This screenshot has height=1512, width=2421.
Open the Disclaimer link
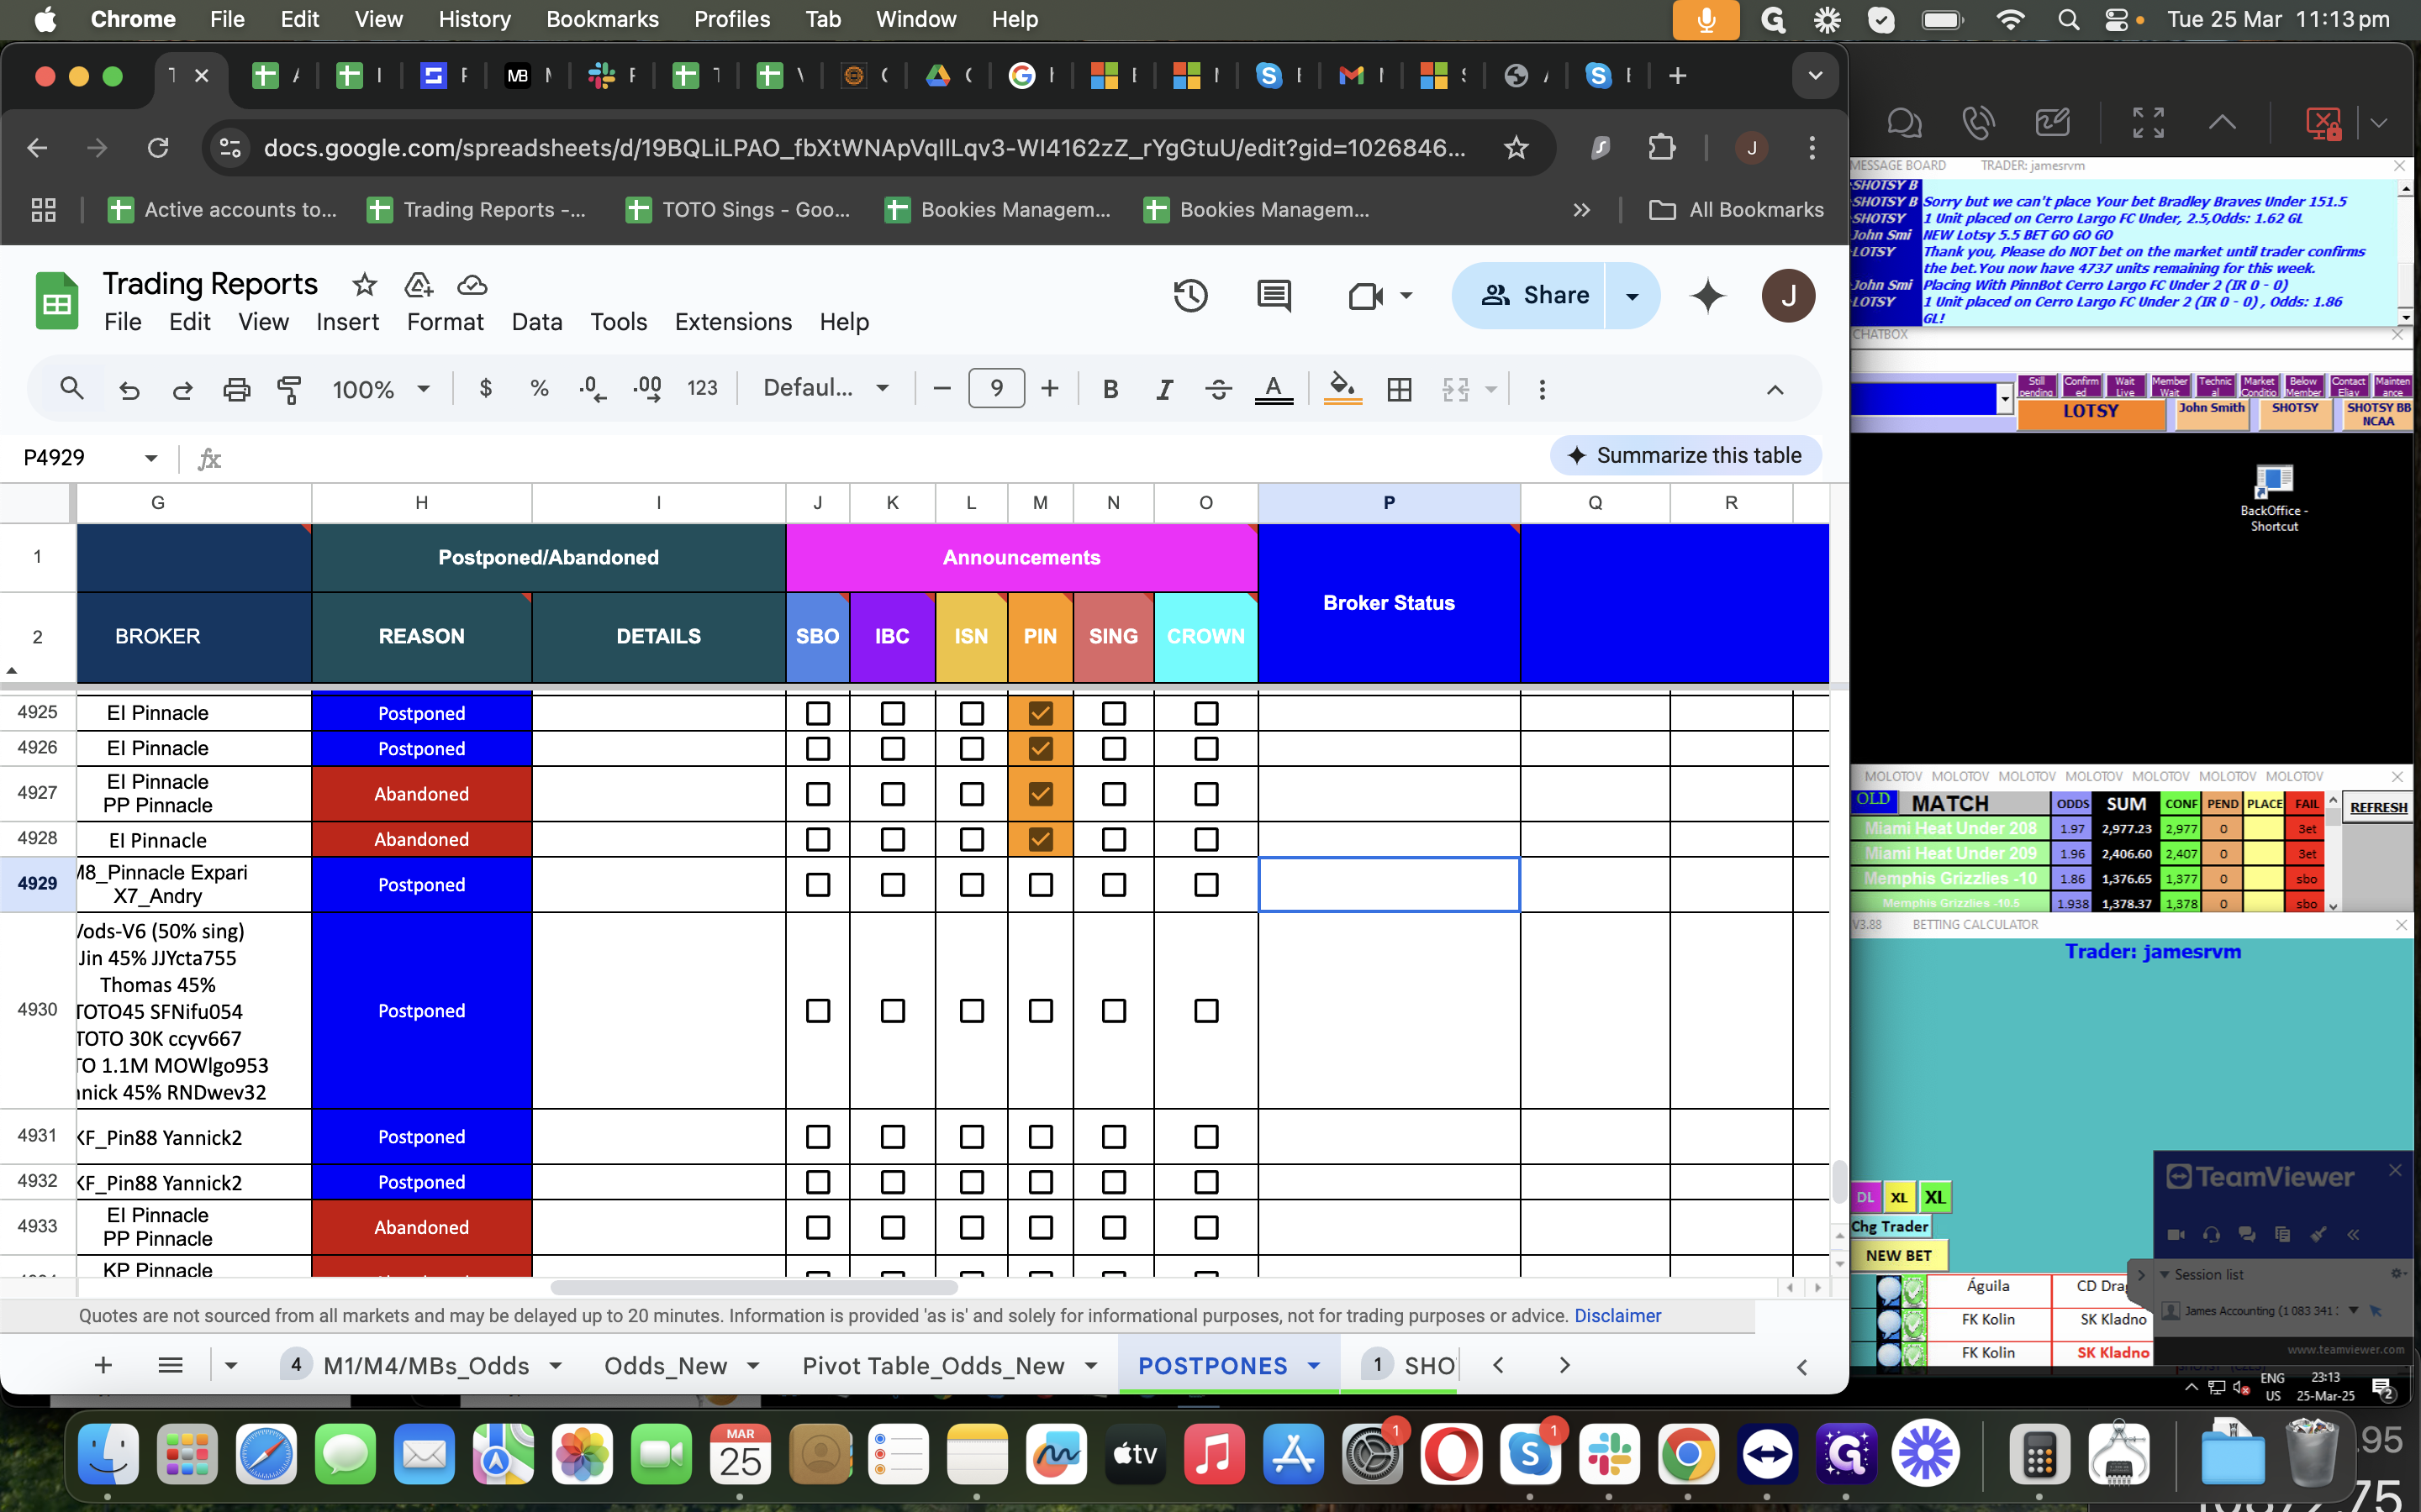(x=1617, y=1316)
